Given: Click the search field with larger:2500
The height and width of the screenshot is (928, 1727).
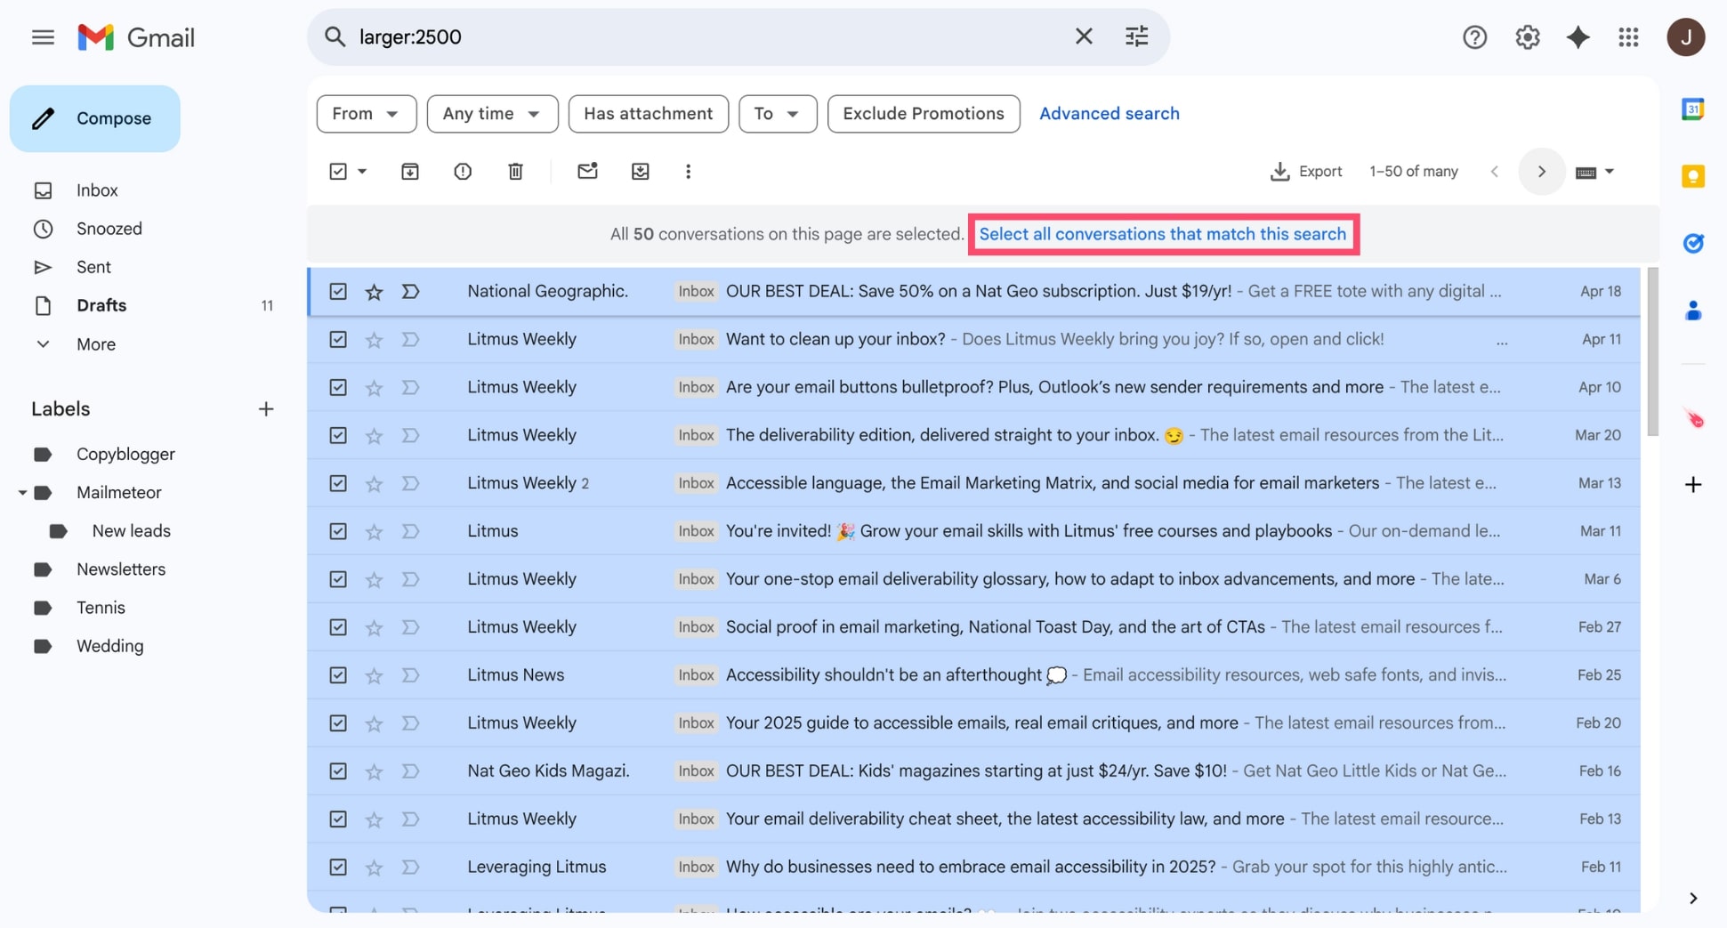Looking at the screenshot, I should [x=707, y=36].
